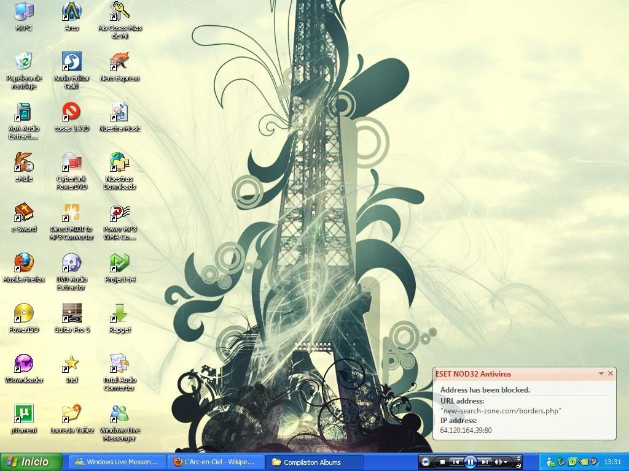This screenshot has height=471, width=629.
Task: Switch to the Compilation Albums taskbar window
Action: [314, 462]
